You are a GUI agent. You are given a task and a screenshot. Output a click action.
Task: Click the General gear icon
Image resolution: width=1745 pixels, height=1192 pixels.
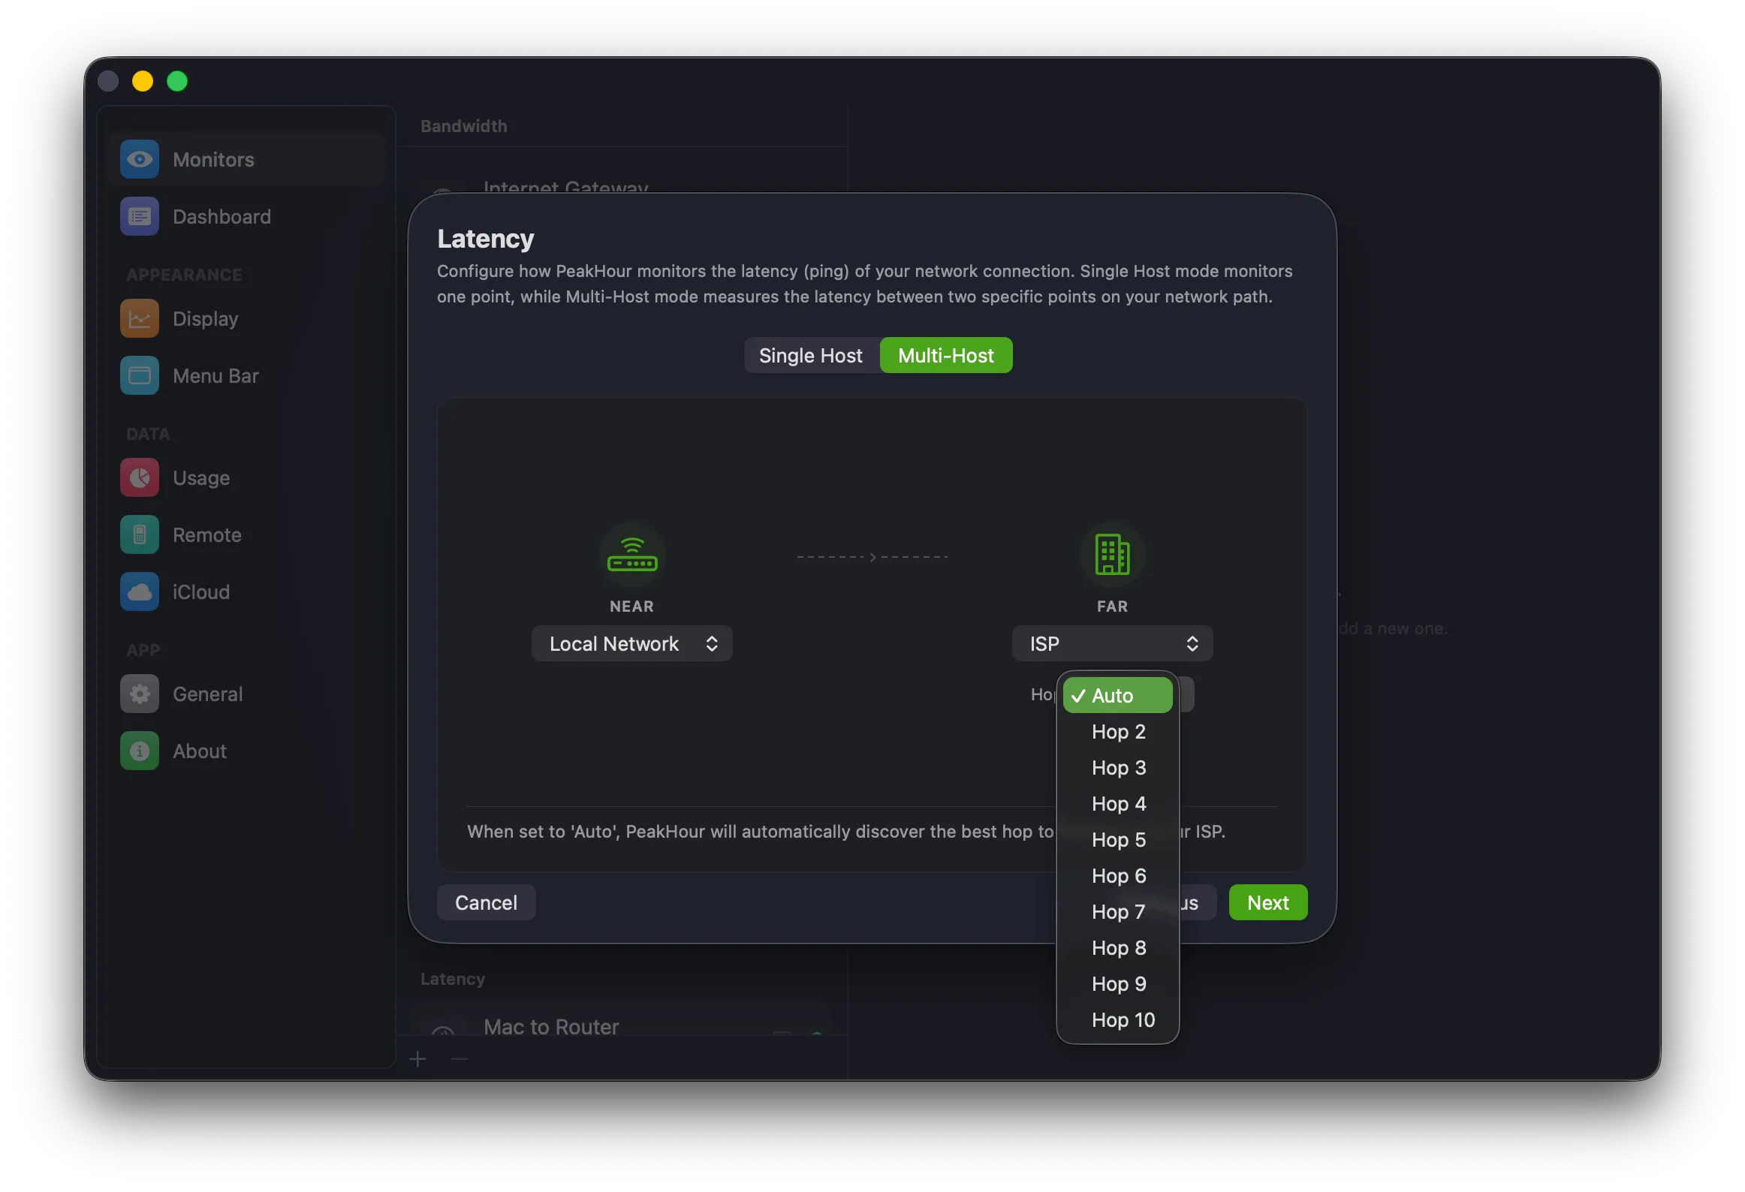[140, 694]
